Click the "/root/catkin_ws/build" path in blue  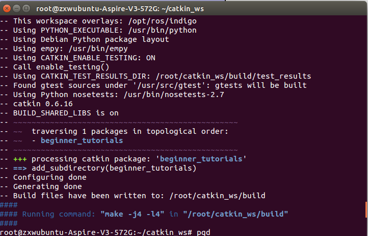(235, 214)
